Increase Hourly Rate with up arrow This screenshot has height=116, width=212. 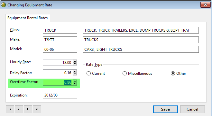pos(75,61)
